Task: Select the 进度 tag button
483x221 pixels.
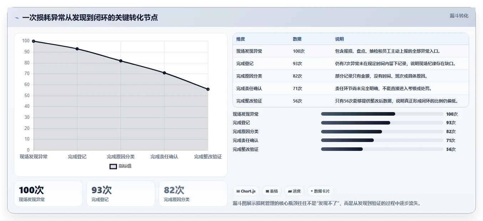Action: (x=294, y=191)
